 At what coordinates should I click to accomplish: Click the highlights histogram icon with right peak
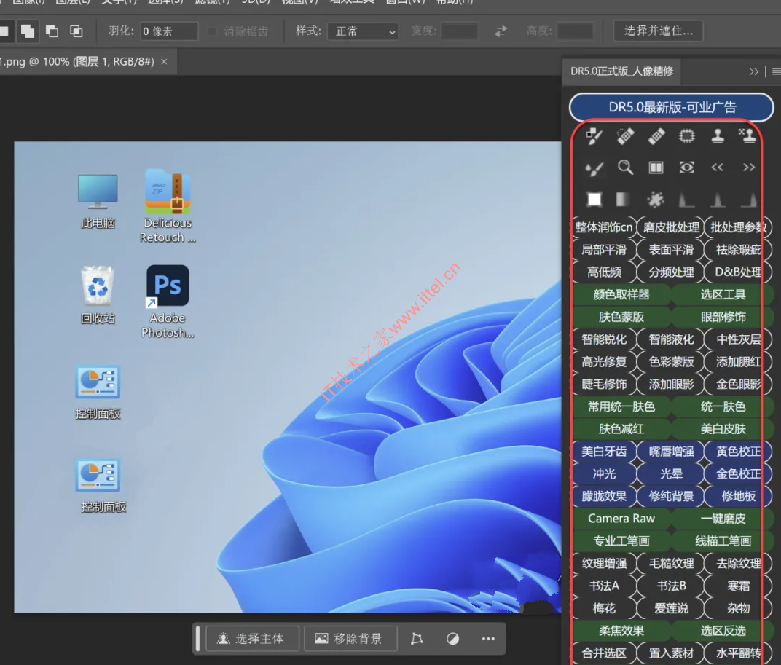749,200
